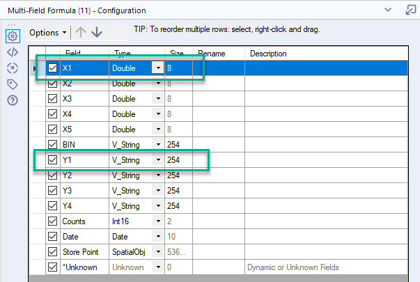Move selected row up with arrow

81,32
